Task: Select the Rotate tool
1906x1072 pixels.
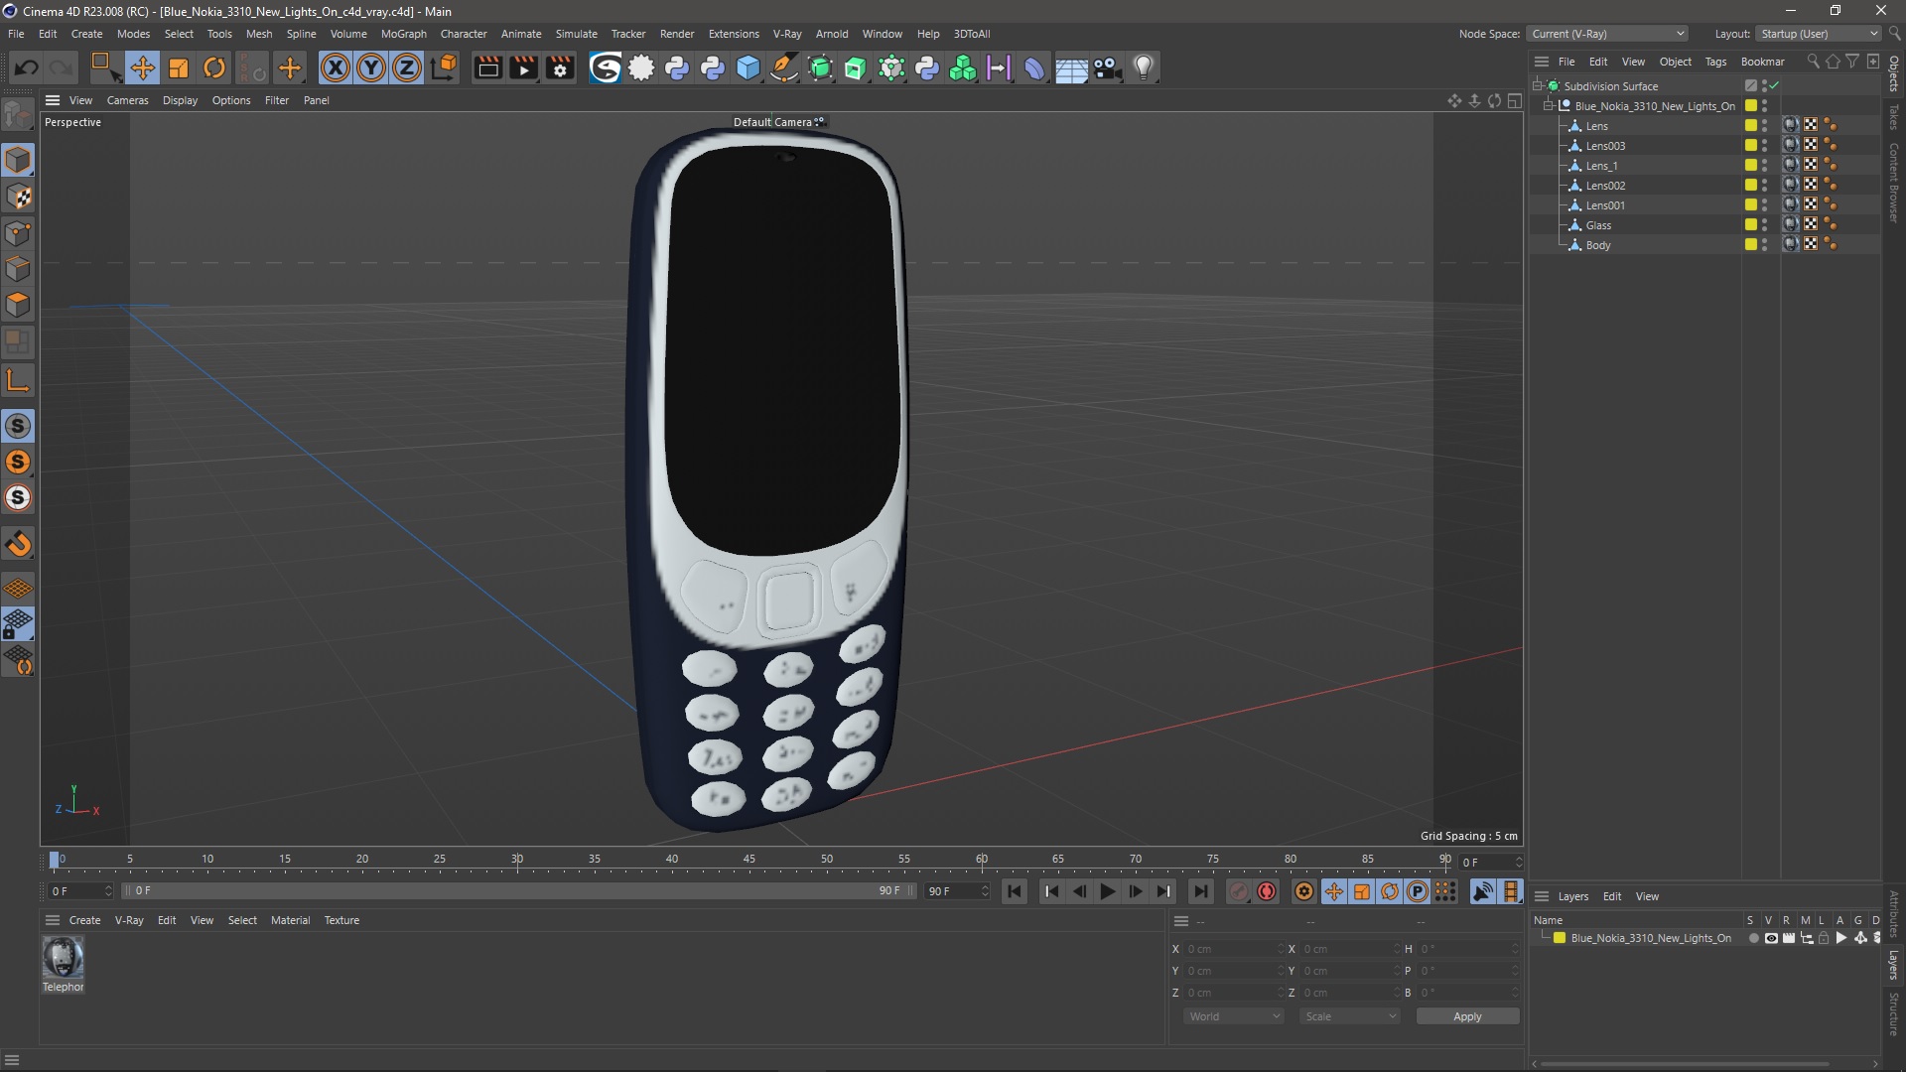Action: click(214, 67)
